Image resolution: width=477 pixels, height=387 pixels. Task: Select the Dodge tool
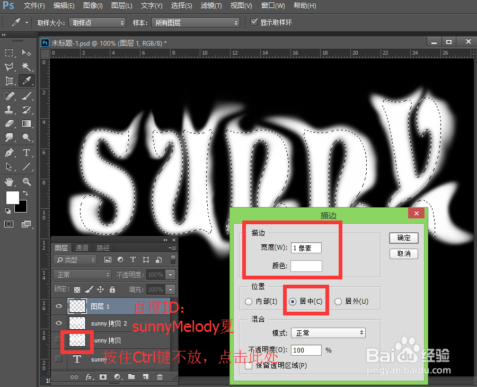tap(26, 137)
